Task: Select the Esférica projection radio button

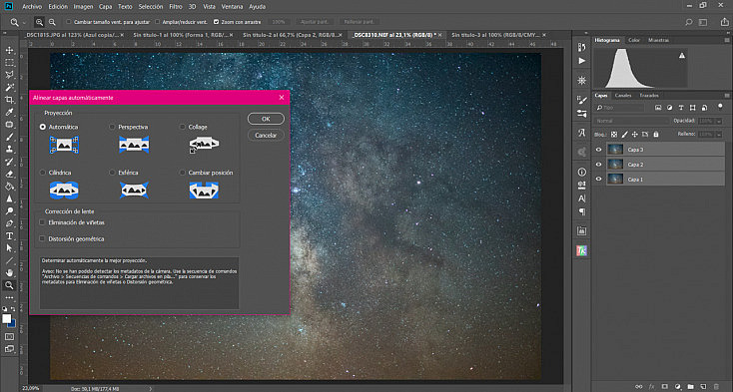Action: [112, 173]
